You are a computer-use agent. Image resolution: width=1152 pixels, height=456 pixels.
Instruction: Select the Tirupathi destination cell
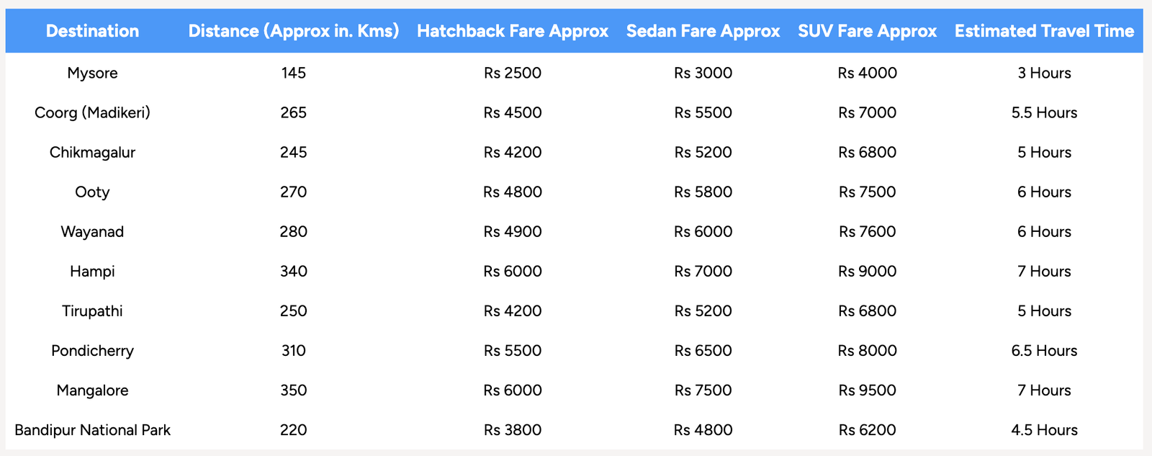pyautogui.click(x=92, y=310)
